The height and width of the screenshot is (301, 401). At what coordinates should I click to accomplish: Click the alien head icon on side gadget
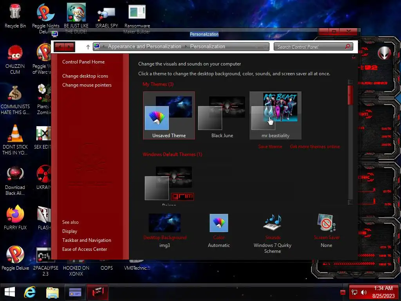pyautogui.click(x=385, y=53)
